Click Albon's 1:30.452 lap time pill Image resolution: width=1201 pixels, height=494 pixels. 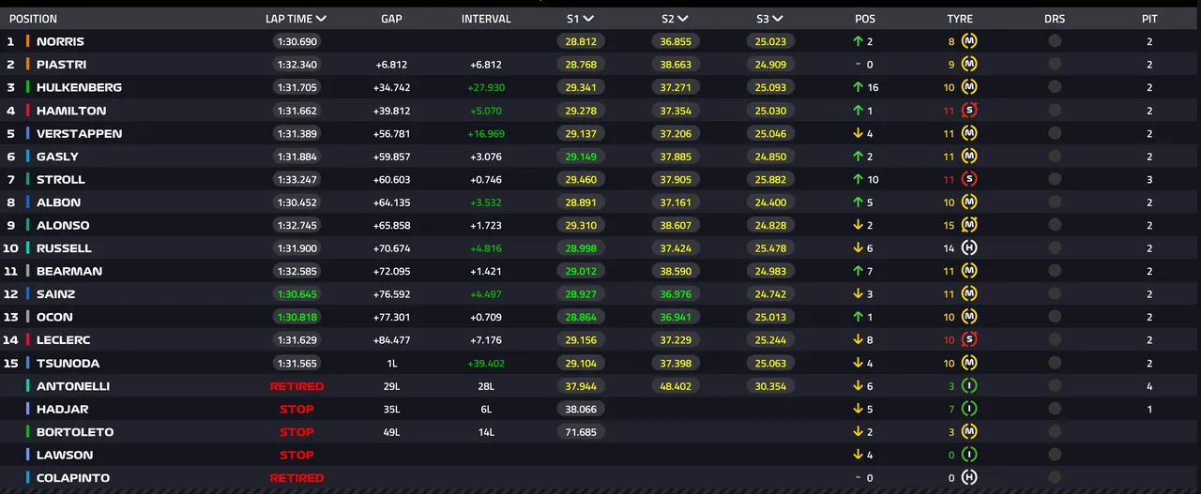point(296,202)
